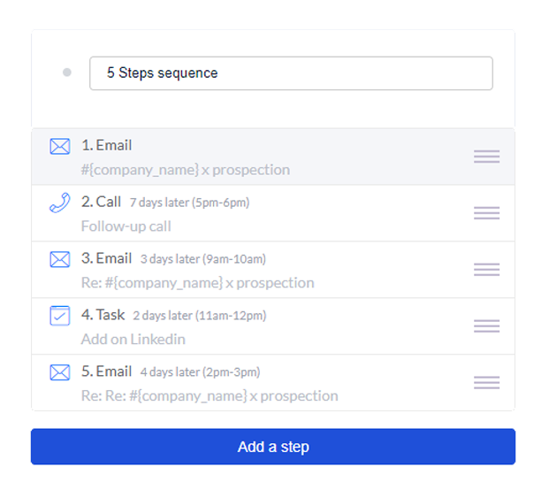
Task: Open the Follow-up call description
Action: point(126,226)
